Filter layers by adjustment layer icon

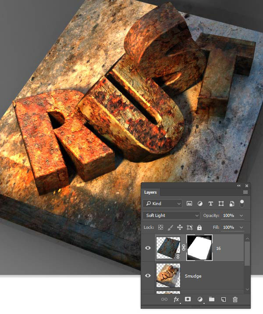point(200,204)
